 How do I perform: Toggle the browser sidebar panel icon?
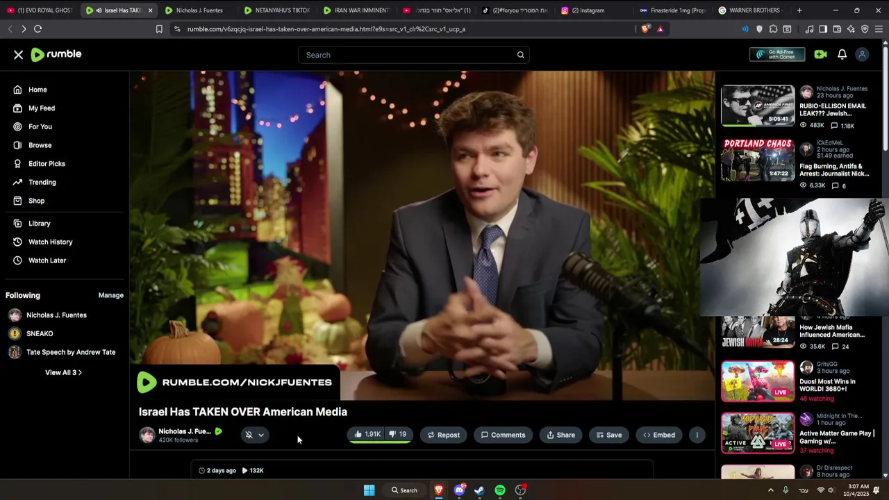[823, 29]
